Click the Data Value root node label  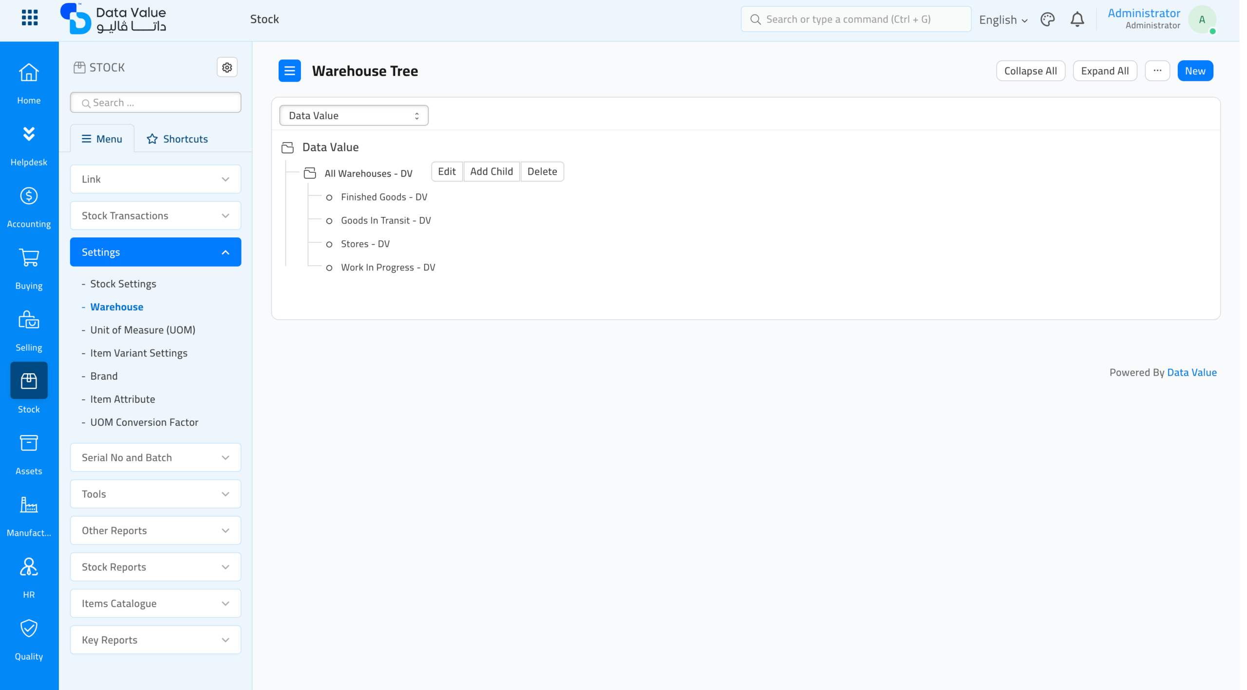tap(330, 147)
